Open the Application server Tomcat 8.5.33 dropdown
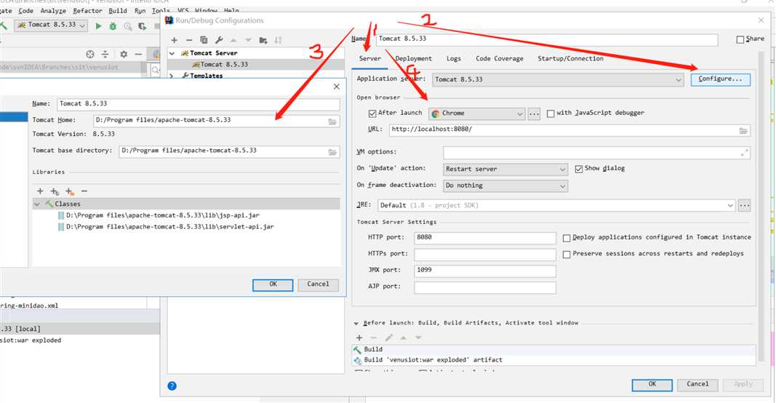776x403 pixels. (x=558, y=80)
